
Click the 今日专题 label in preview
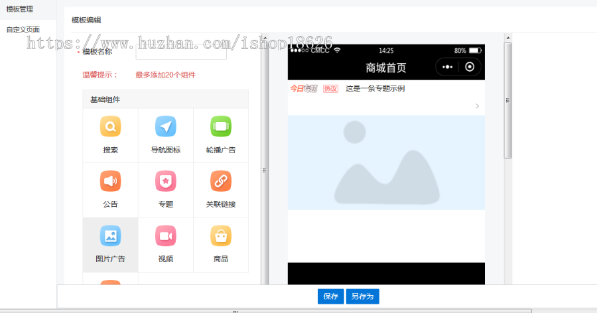click(303, 89)
